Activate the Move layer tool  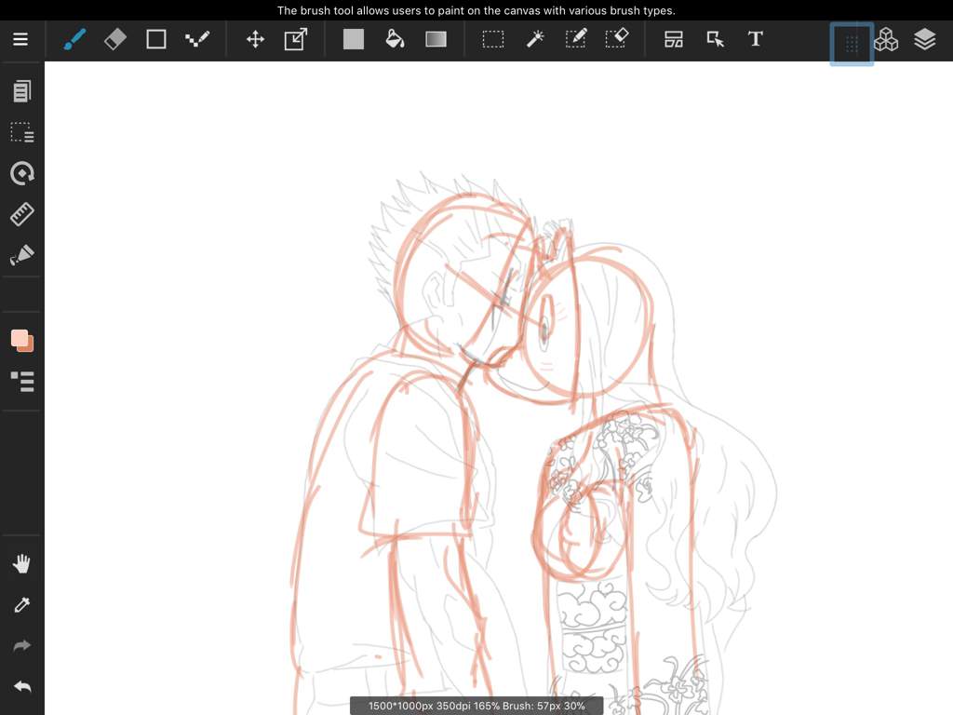(x=255, y=39)
